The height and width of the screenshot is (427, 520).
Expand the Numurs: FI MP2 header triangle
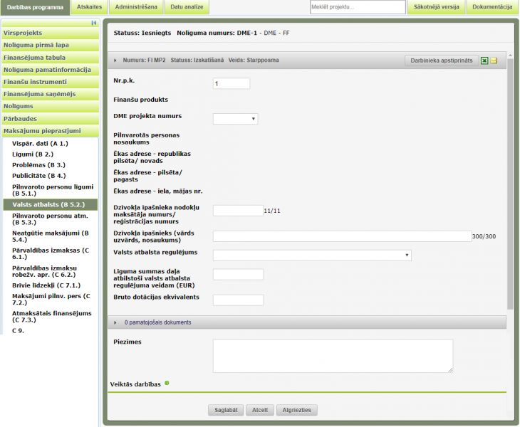pos(115,60)
